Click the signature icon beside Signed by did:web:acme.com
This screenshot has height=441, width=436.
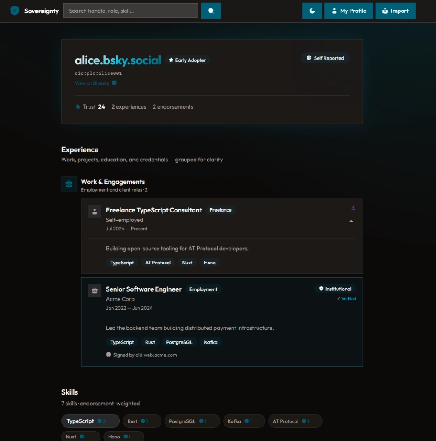[109, 355]
